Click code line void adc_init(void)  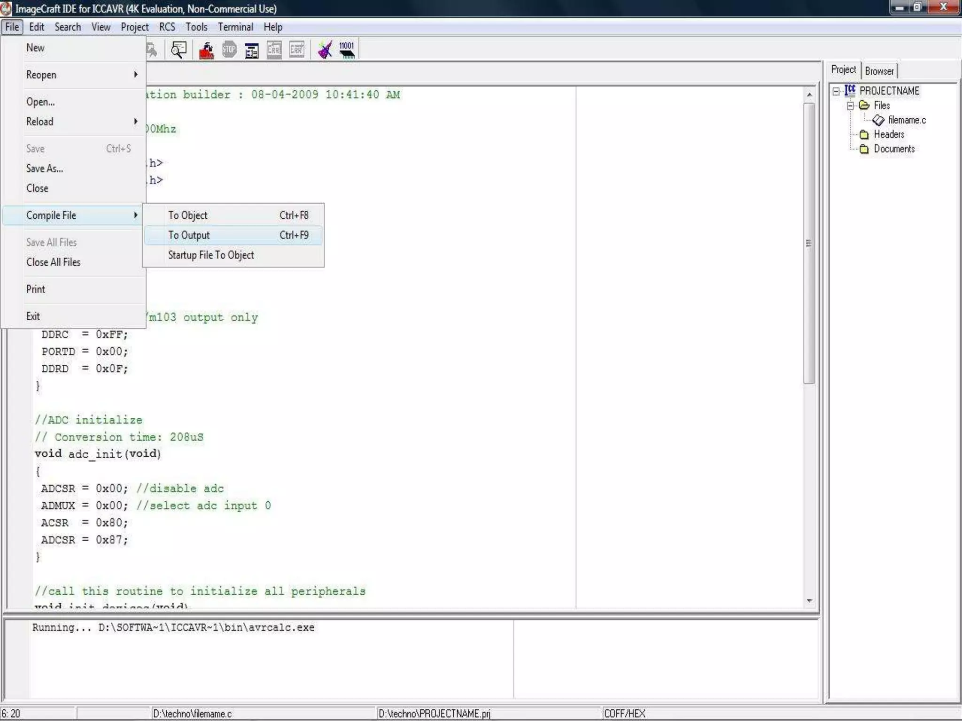(98, 454)
